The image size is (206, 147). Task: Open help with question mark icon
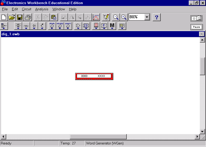tap(157, 17)
